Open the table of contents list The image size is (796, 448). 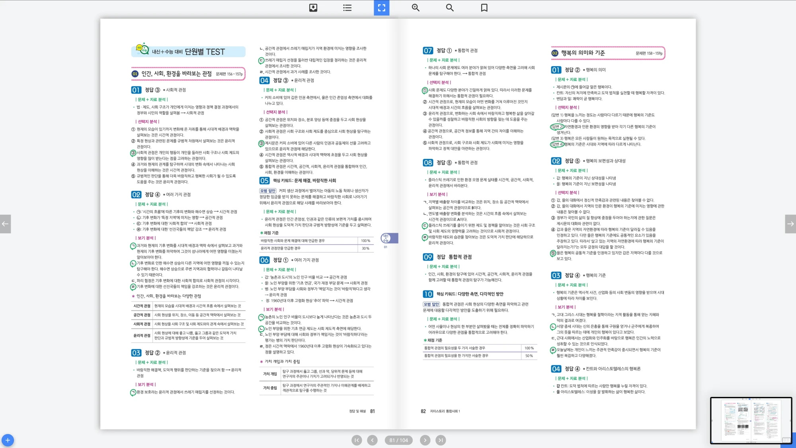click(x=347, y=8)
